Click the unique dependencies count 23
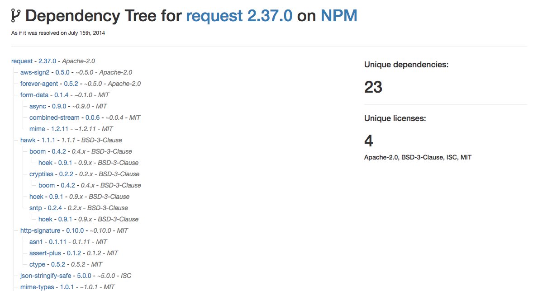 [x=373, y=87]
